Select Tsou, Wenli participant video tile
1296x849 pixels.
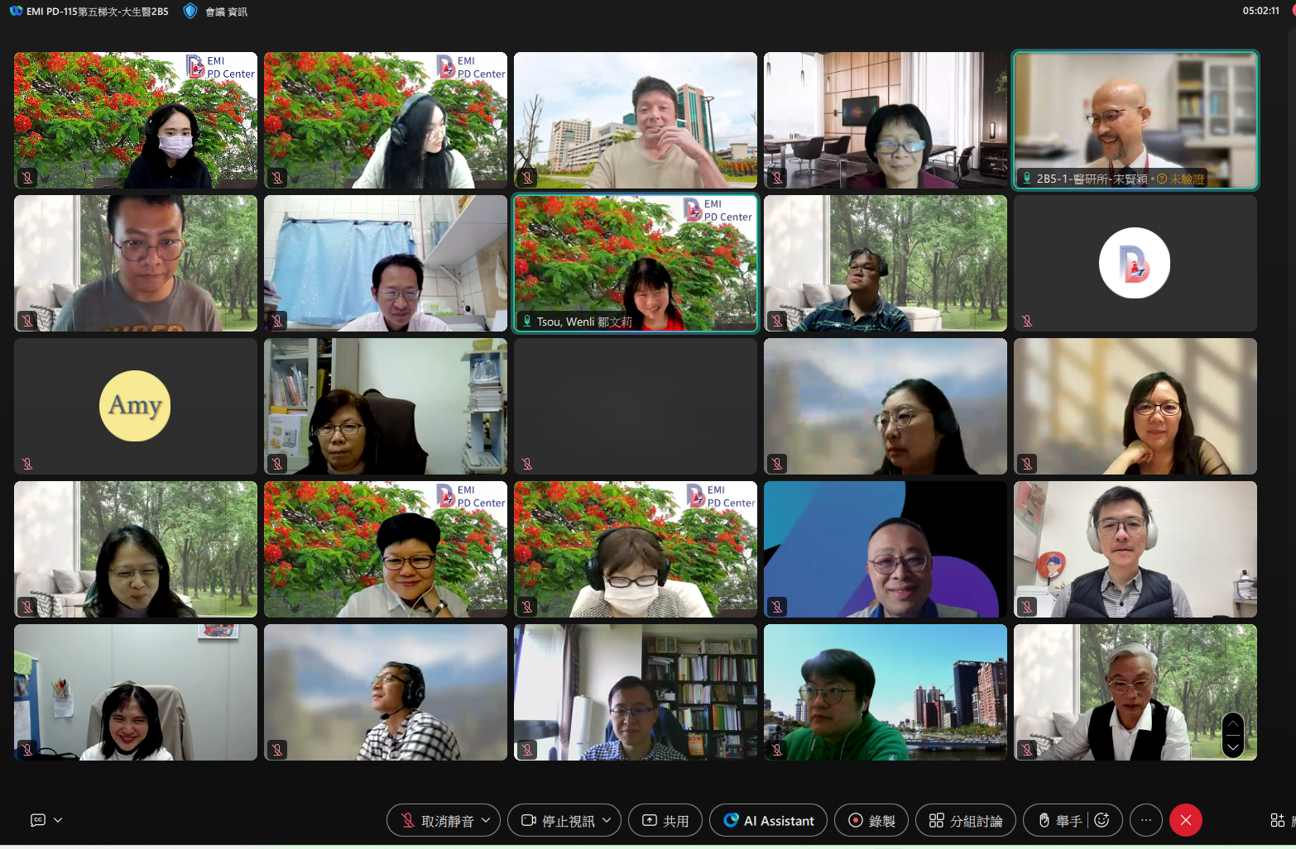636,263
